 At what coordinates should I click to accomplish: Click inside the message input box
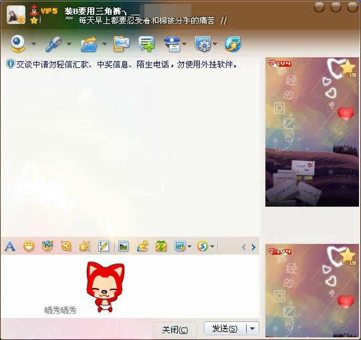pos(130,286)
